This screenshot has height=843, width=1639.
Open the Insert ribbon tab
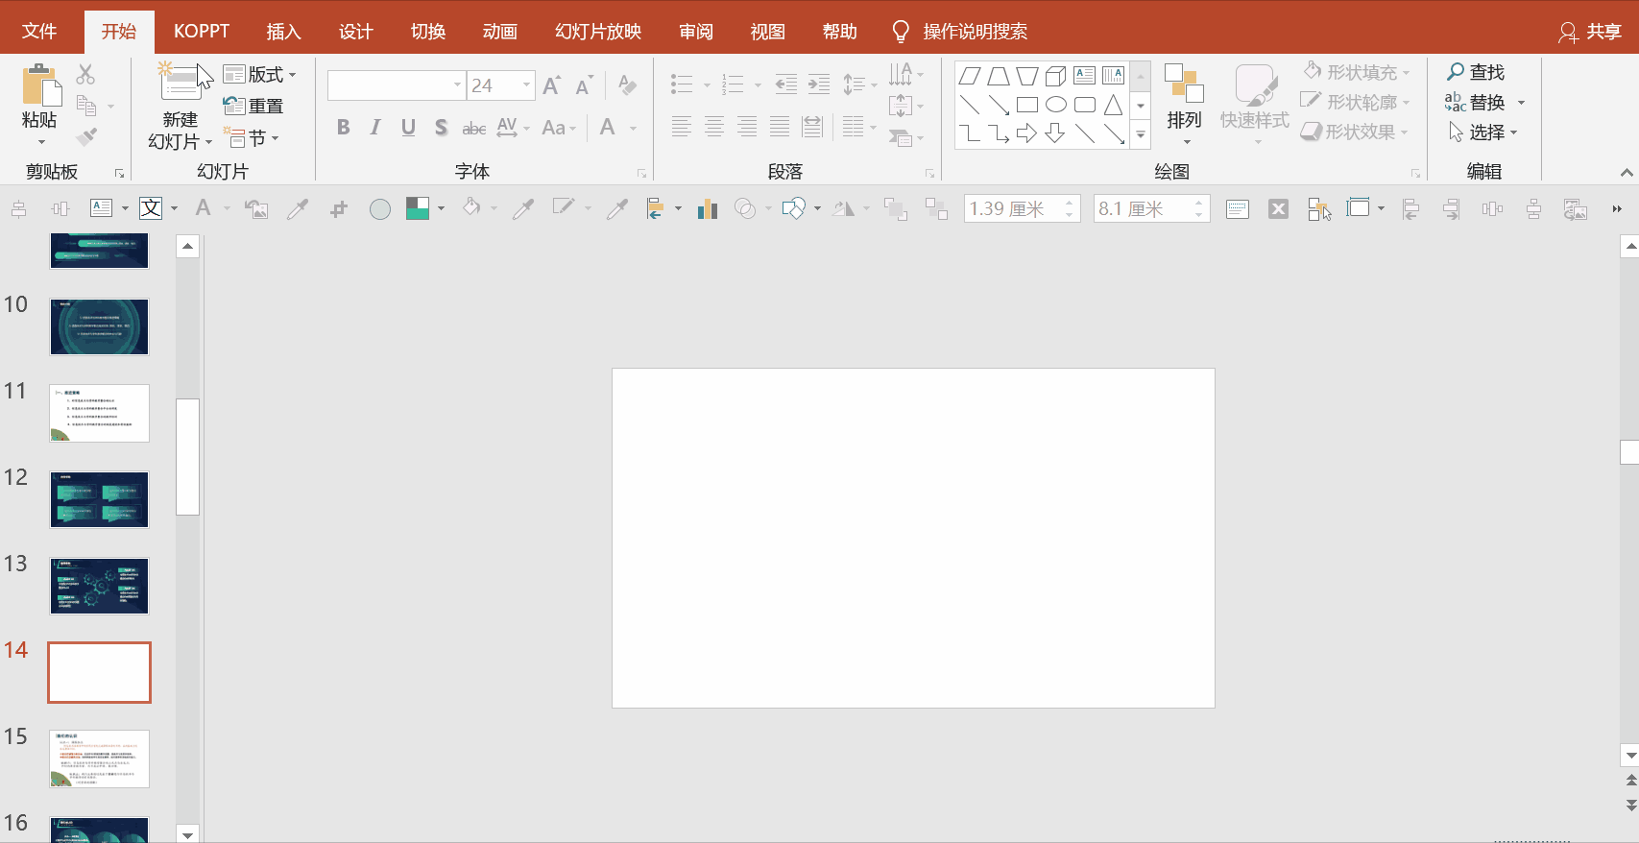point(283,32)
